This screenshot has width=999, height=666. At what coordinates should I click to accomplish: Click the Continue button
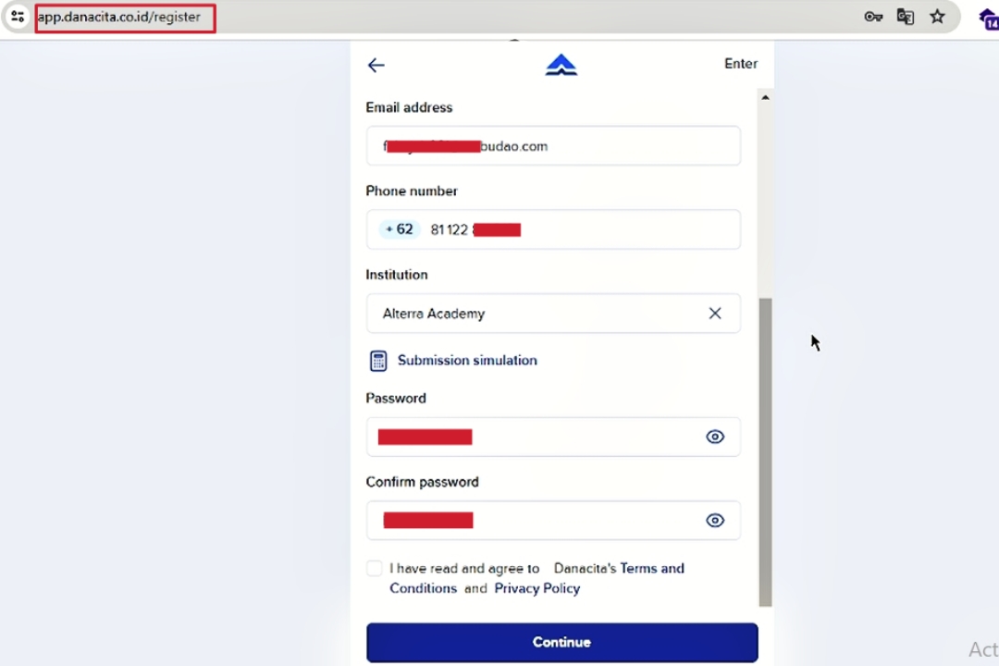[x=562, y=643]
